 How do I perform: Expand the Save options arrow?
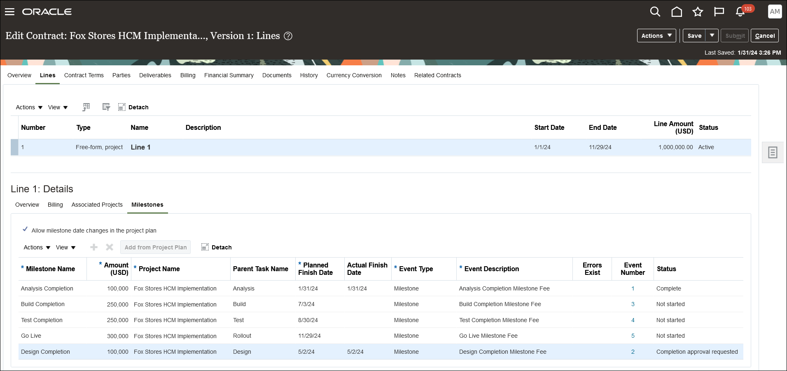pos(712,36)
